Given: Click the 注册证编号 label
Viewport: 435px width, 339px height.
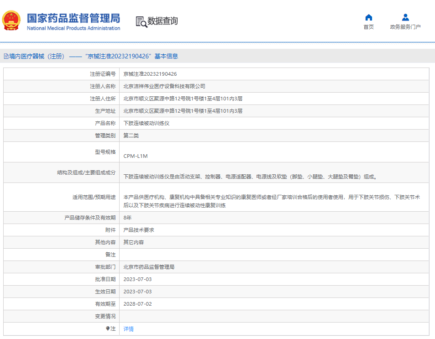Looking at the screenshot, I should [x=103, y=74].
